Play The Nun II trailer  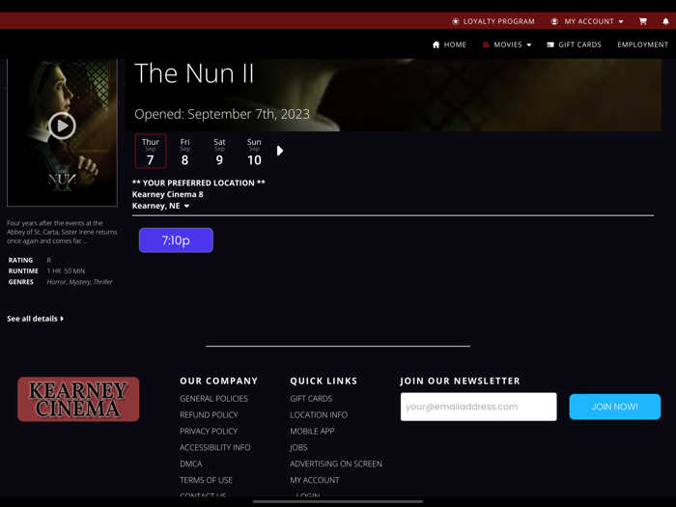pyautogui.click(x=62, y=126)
